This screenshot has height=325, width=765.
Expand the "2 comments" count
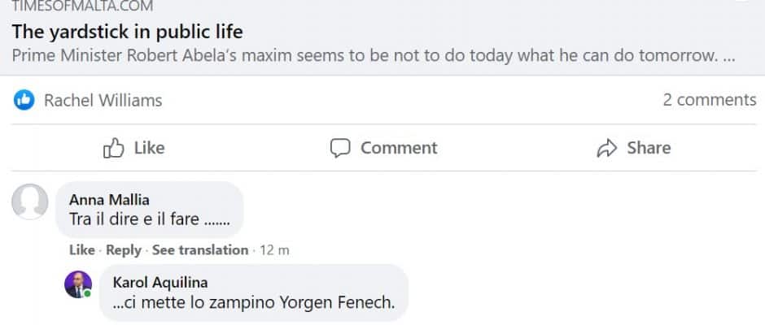point(709,100)
